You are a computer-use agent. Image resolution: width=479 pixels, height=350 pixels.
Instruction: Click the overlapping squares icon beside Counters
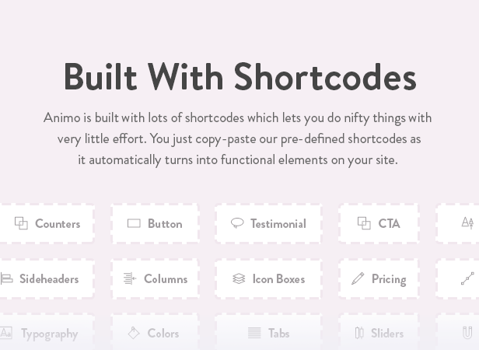[21, 223]
